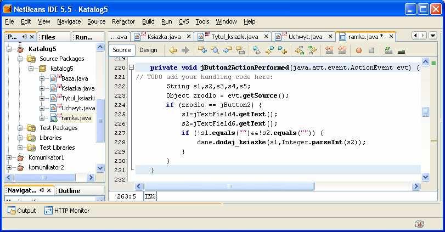This screenshot has width=445, height=232.
Task: Switch to Tytul_ksiazki.java tab
Action: (x=234, y=37)
